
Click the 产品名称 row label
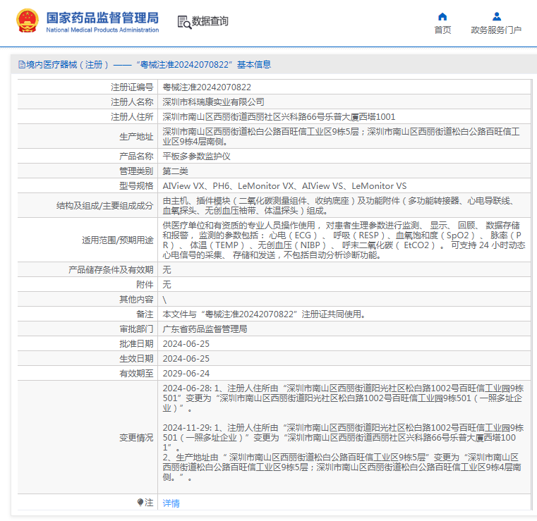tap(136, 157)
